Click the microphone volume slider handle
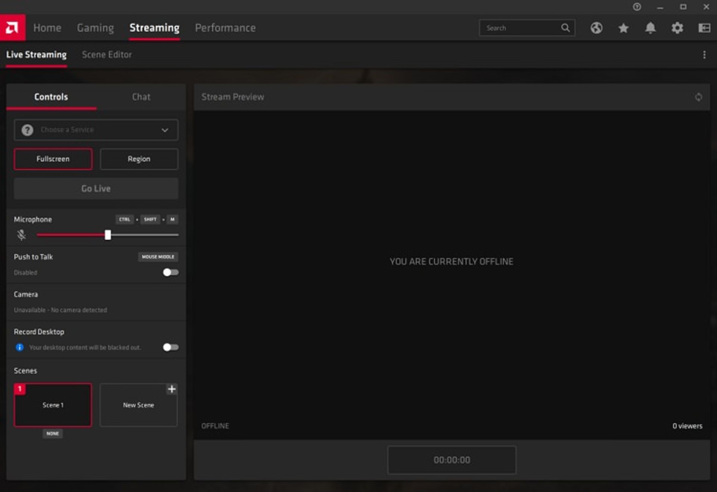The width and height of the screenshot is (717, 492). pos(108,235)
